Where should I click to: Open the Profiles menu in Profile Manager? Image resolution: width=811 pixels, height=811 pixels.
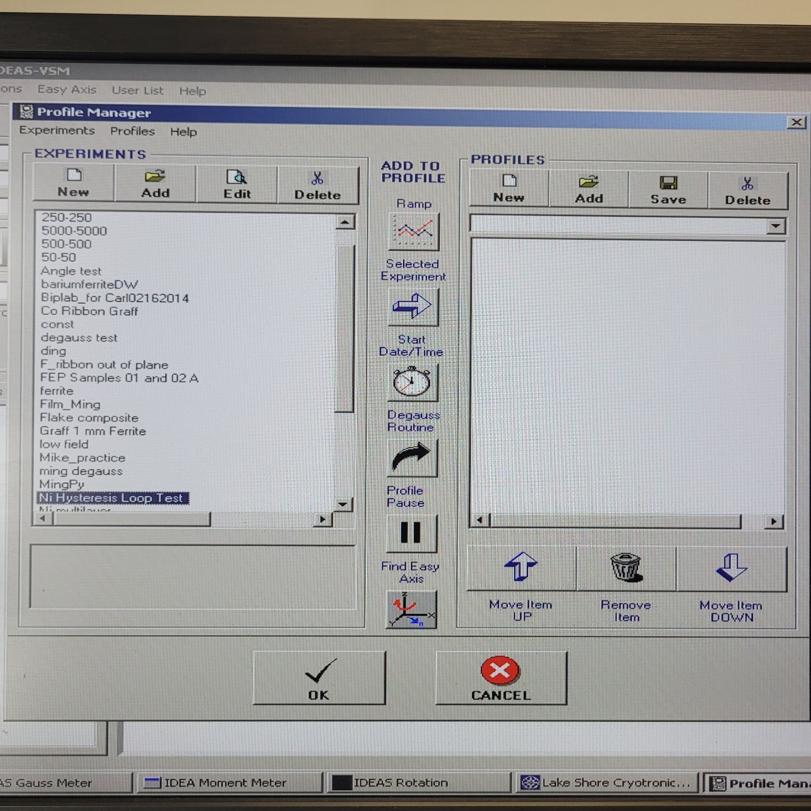[132, 131]
